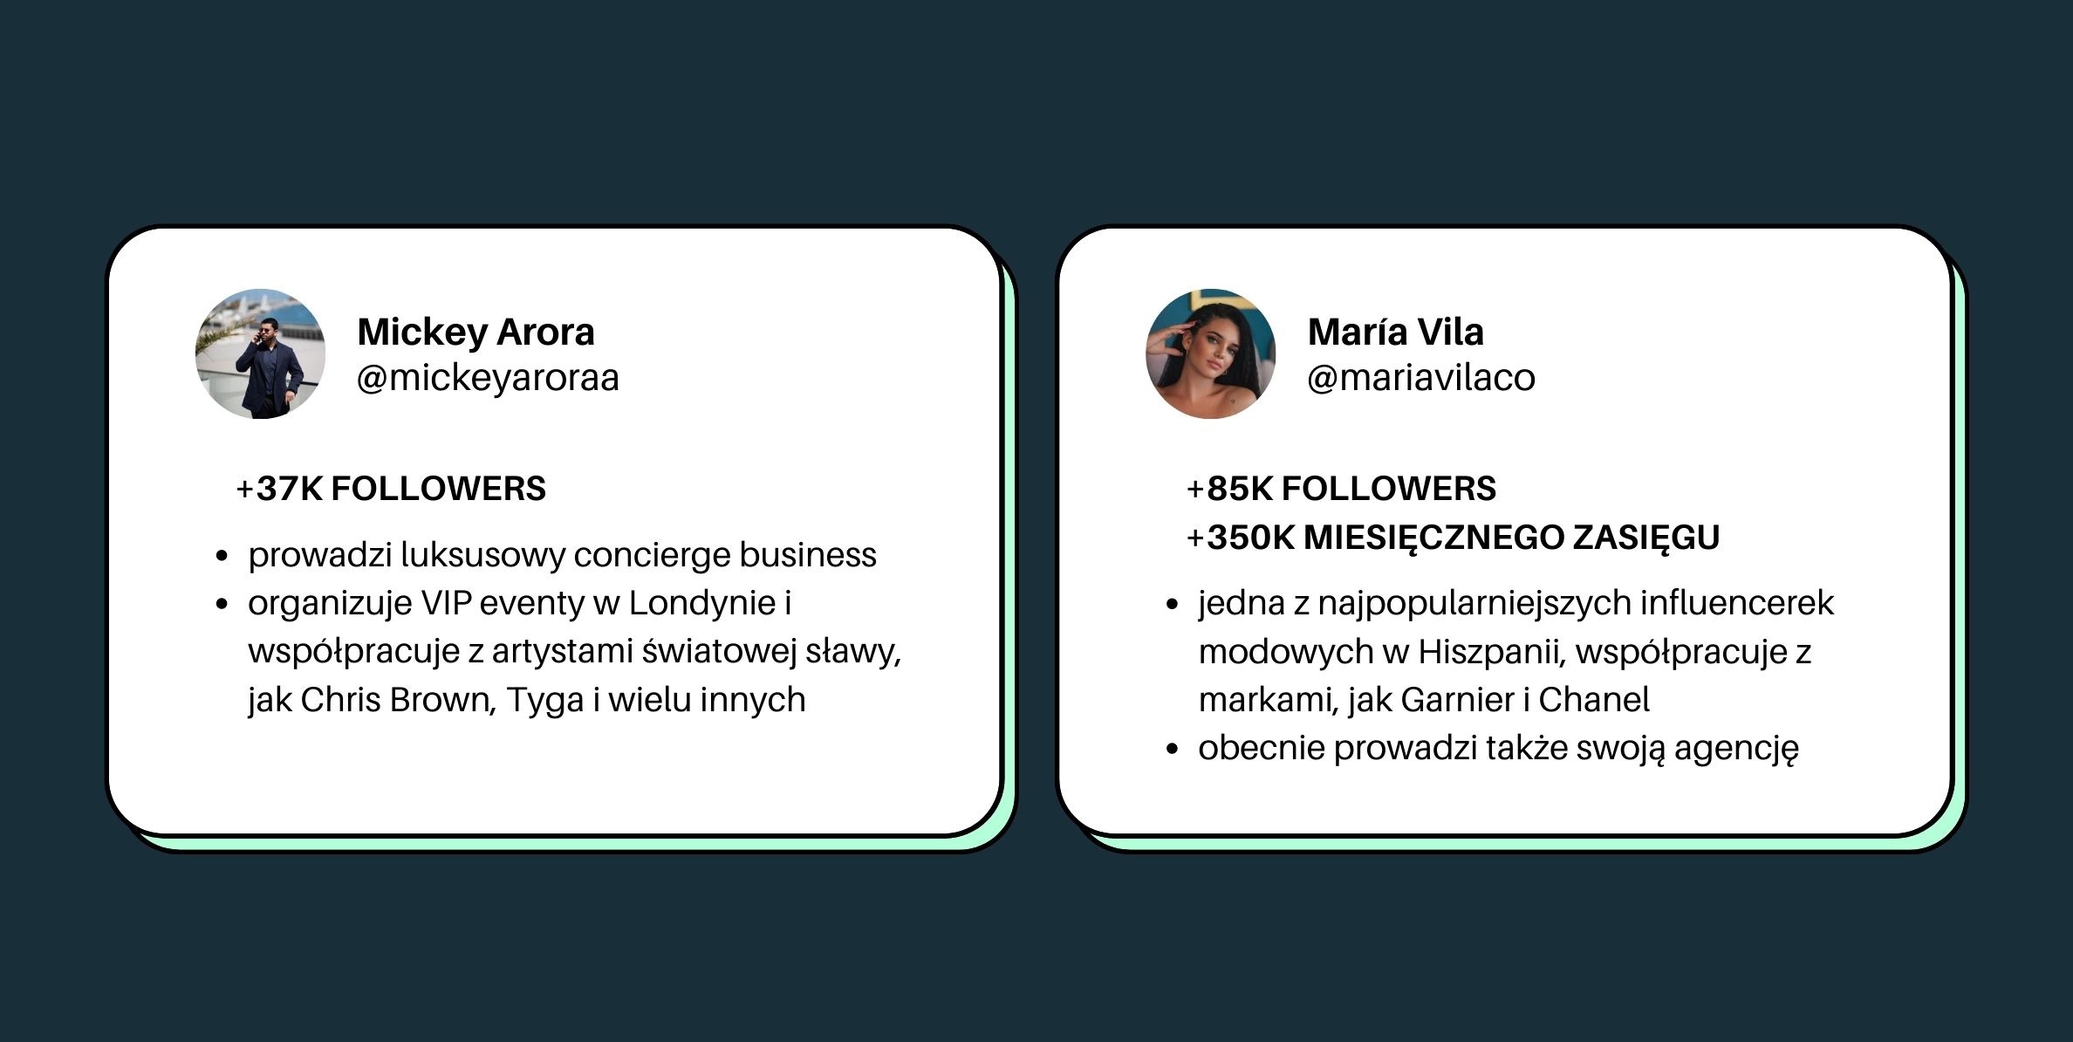Click the bullet dot before 'prowadzi luksusowy'
2073x1042 pixels.
pos(222,556)
